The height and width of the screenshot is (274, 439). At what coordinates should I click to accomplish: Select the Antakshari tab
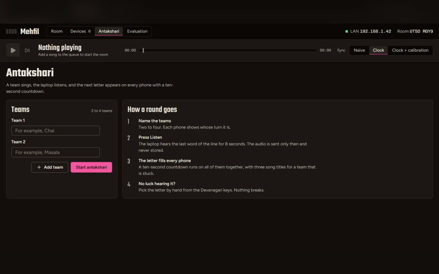pyautogui.click(x=109, y=31)
